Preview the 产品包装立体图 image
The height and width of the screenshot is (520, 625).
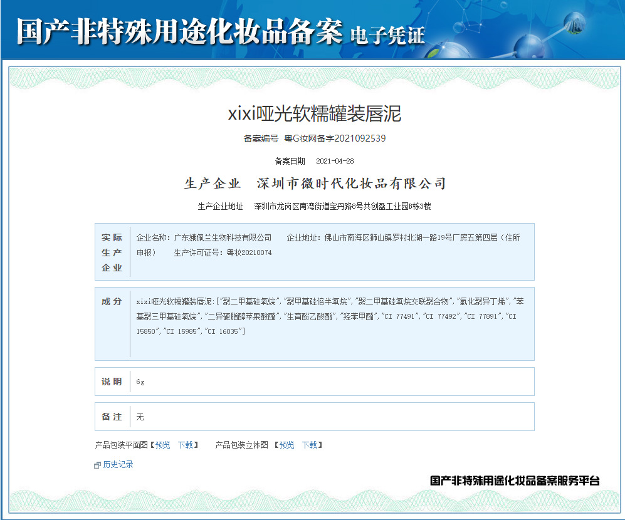(x=286, y=445)
